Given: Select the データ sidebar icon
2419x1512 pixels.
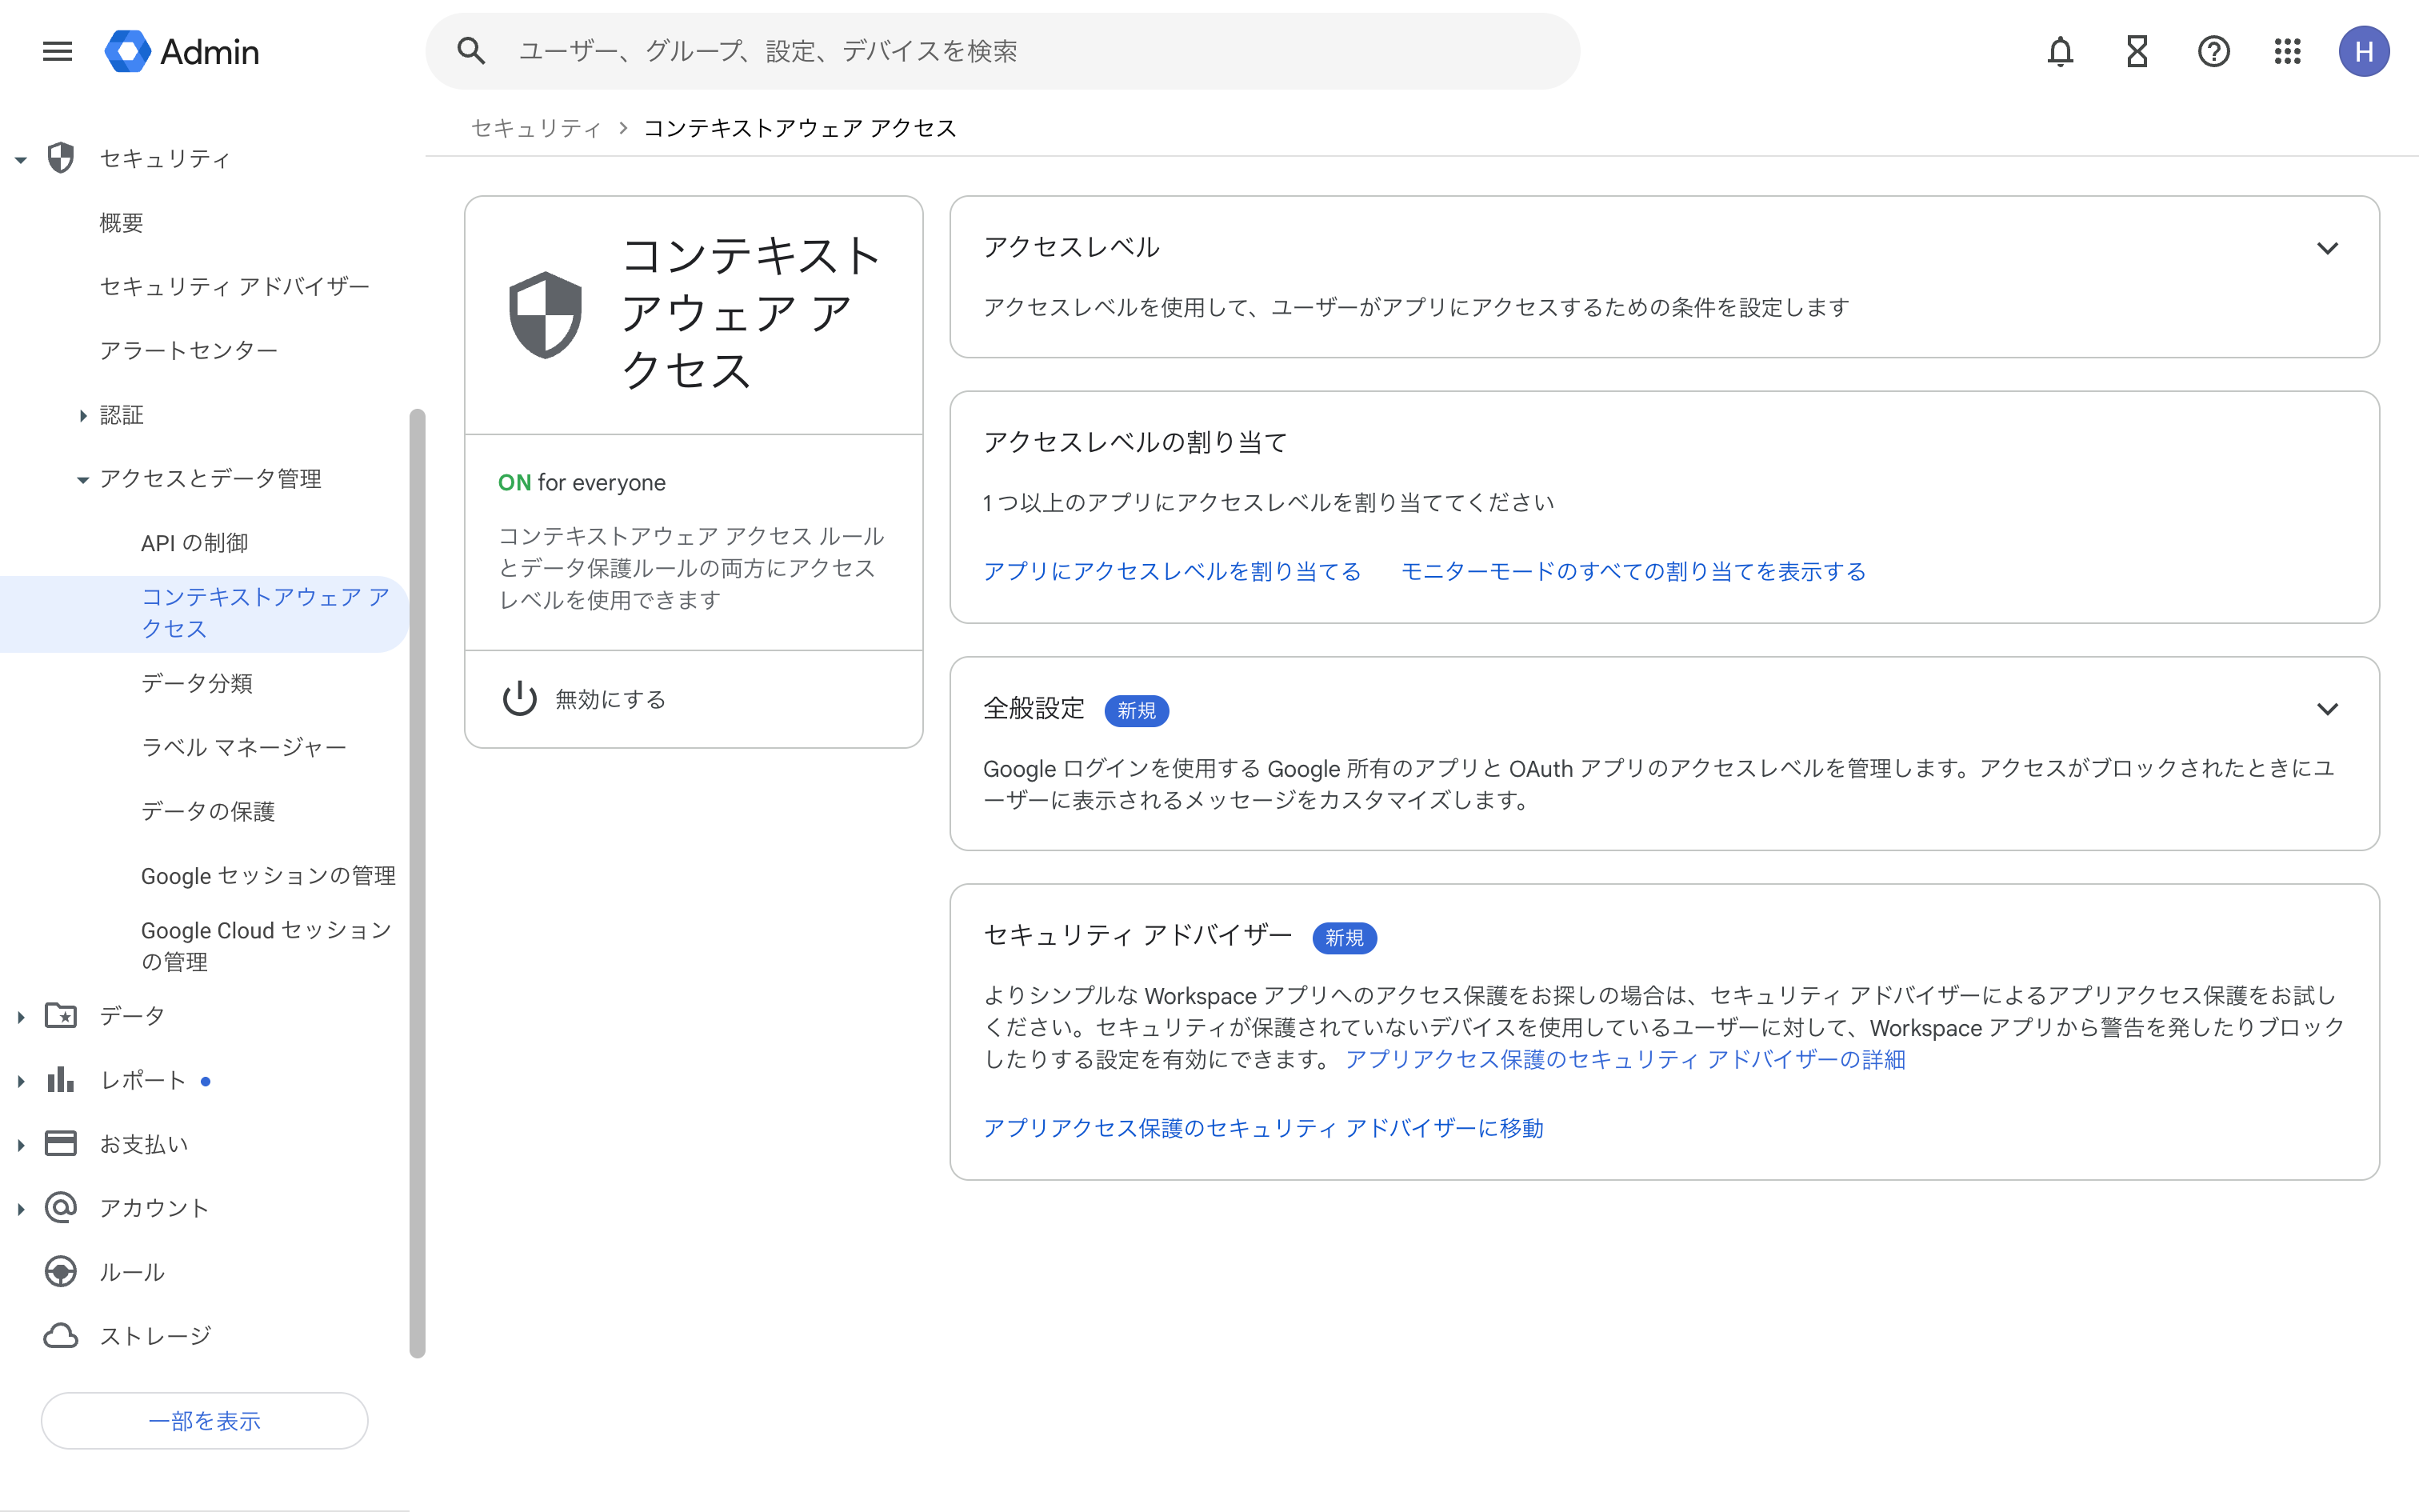Looking at the screenshot, I should pyautogui.click(x=61, y=1015).
